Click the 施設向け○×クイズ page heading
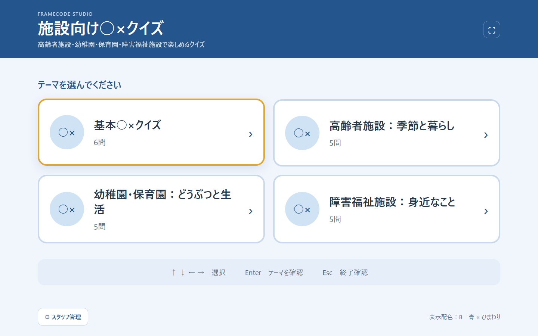Screen dimensions: 538x336 click(x=101, y=28)
